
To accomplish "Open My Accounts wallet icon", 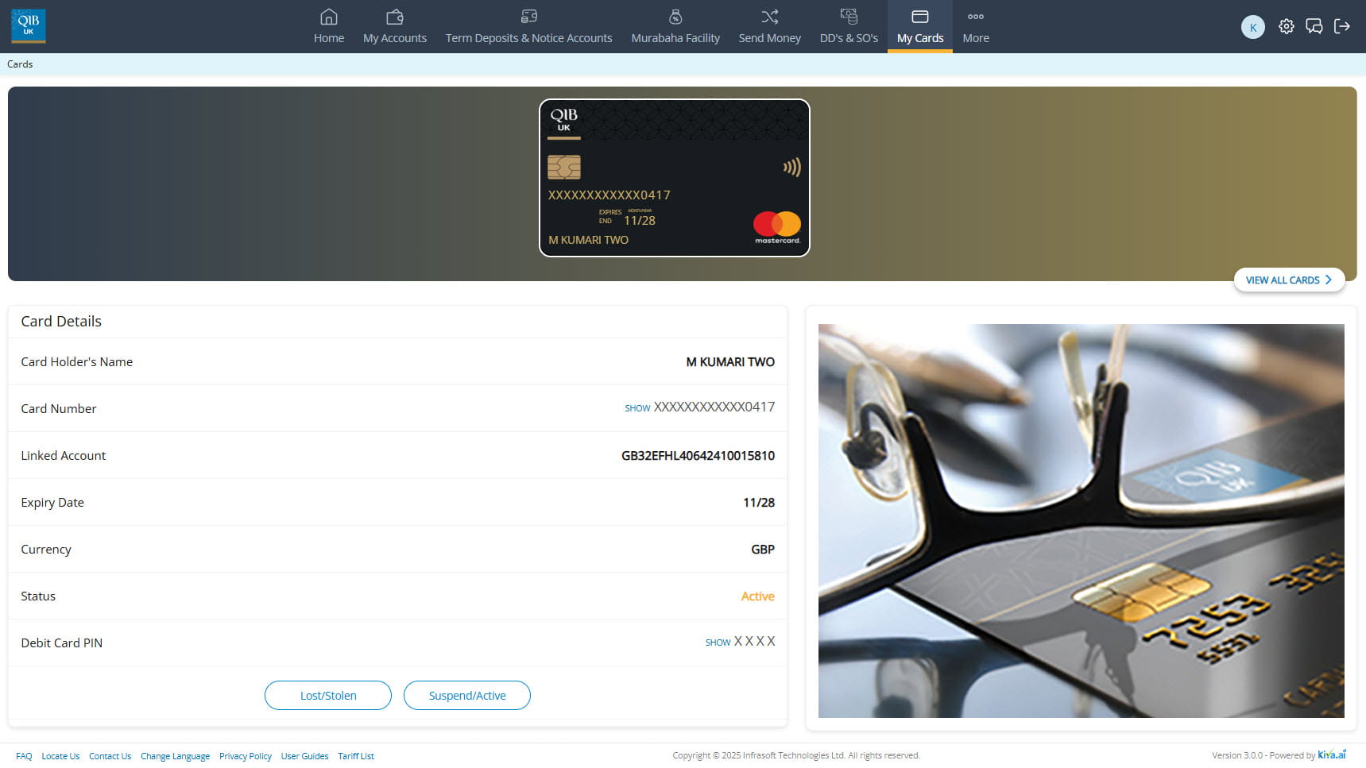I will click(x=395, y=17).
